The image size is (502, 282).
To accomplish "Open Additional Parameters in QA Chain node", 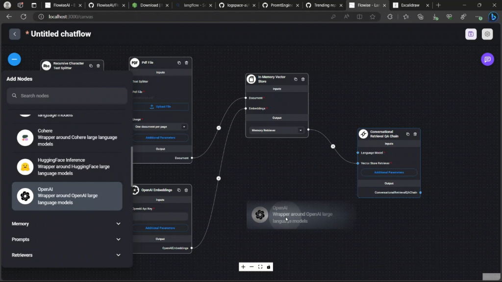I will [x=389, y=172].
